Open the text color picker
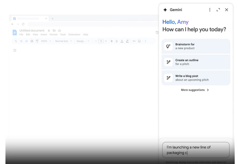The image size is (238, 164). [122, 41]
